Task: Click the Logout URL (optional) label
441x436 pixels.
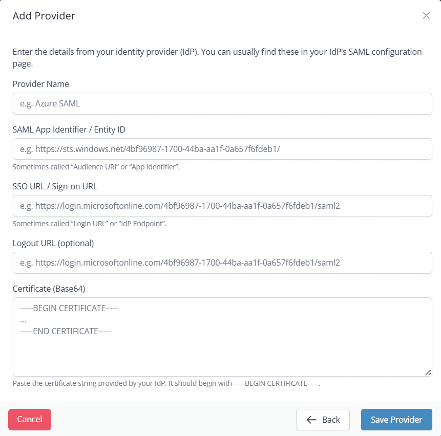Action: coord(53,243)
